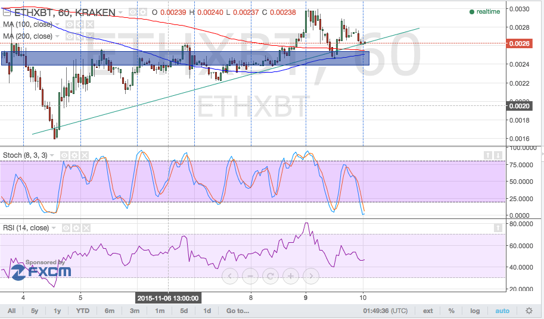Viewport: 544px width, 319px height.
Task: Move Stoch pane down with arrow icon
Action: pos(498,155)
